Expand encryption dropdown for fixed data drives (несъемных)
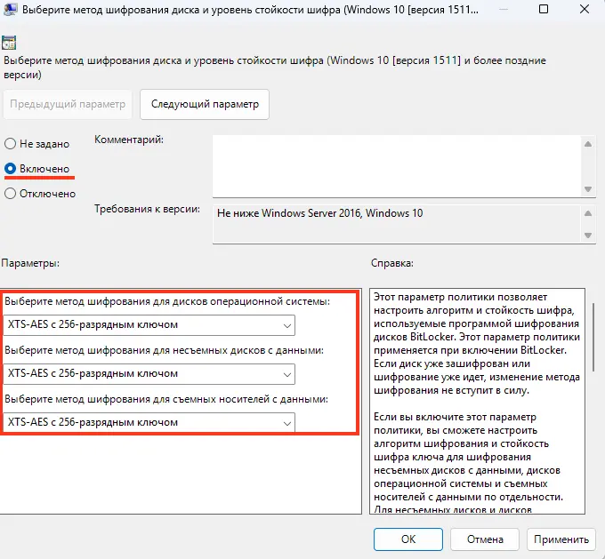The image size is (605, 559). (x=149, y=373)
